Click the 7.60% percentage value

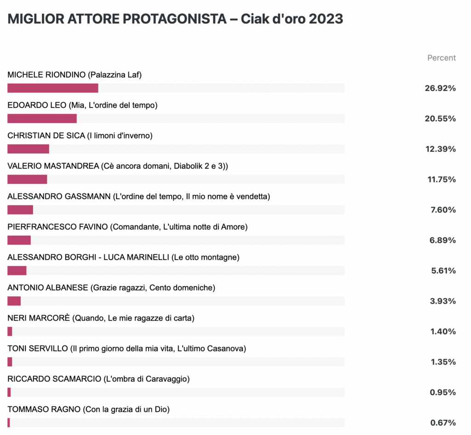(443, 210)
